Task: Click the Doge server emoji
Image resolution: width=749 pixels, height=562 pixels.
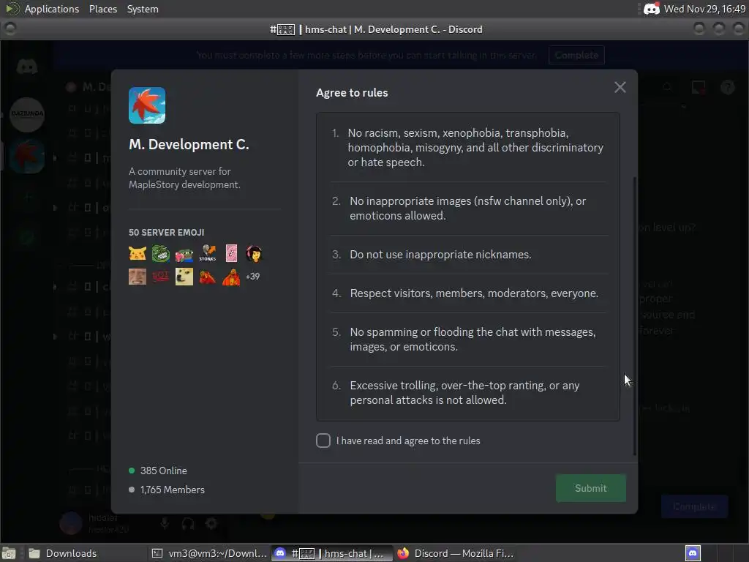Action: pos(184,276)
